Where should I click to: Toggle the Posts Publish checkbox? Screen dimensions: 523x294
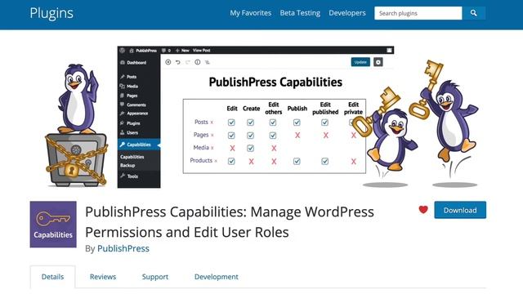297,122
